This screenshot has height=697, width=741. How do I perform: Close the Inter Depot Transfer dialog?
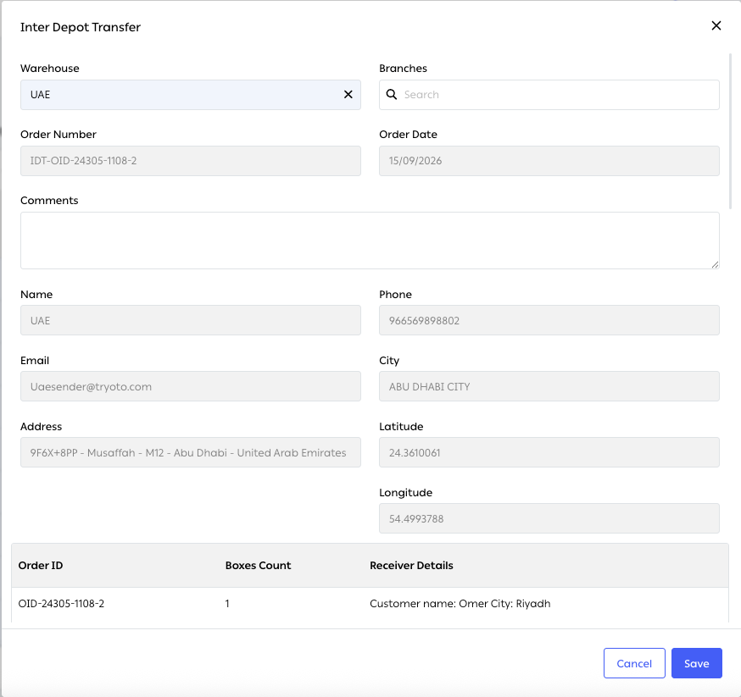coord(716,25)
